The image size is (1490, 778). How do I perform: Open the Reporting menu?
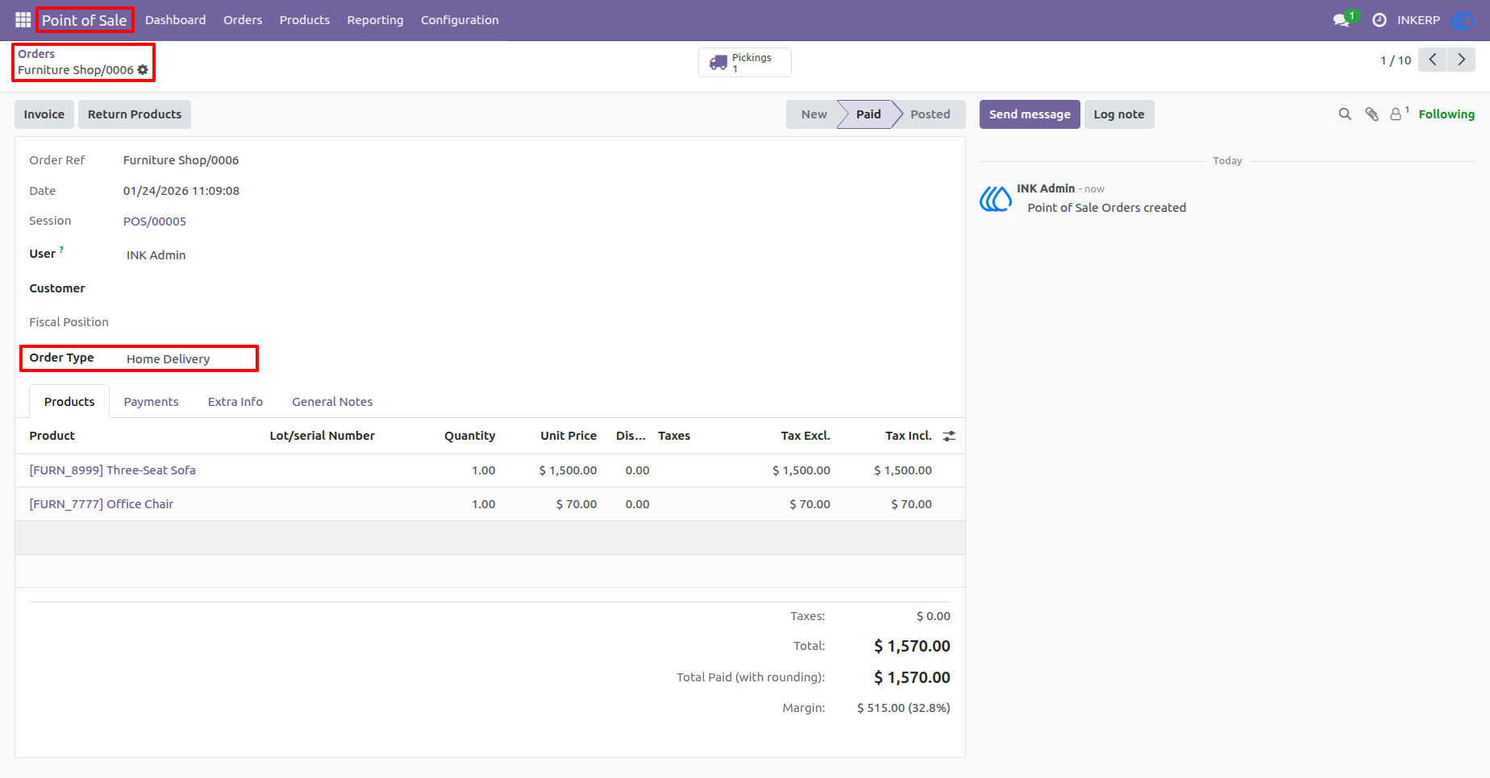point(375,20)
